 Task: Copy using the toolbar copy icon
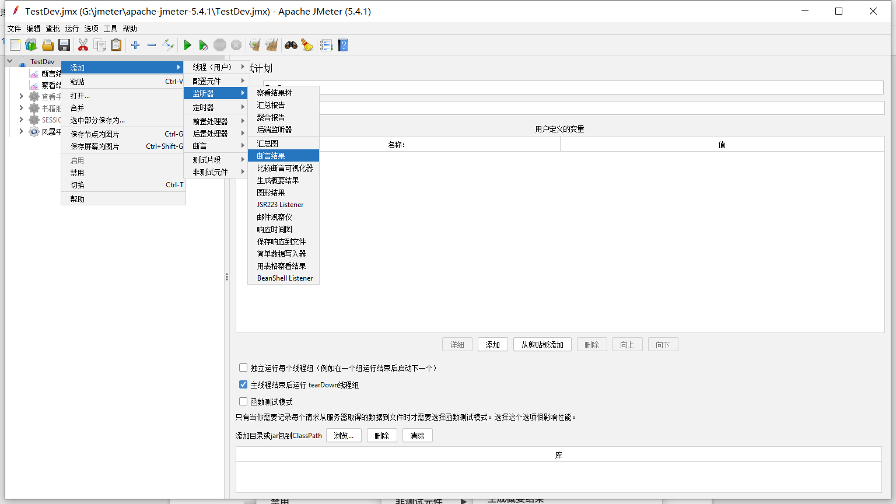pyautogui.click(x=100, y=45)
